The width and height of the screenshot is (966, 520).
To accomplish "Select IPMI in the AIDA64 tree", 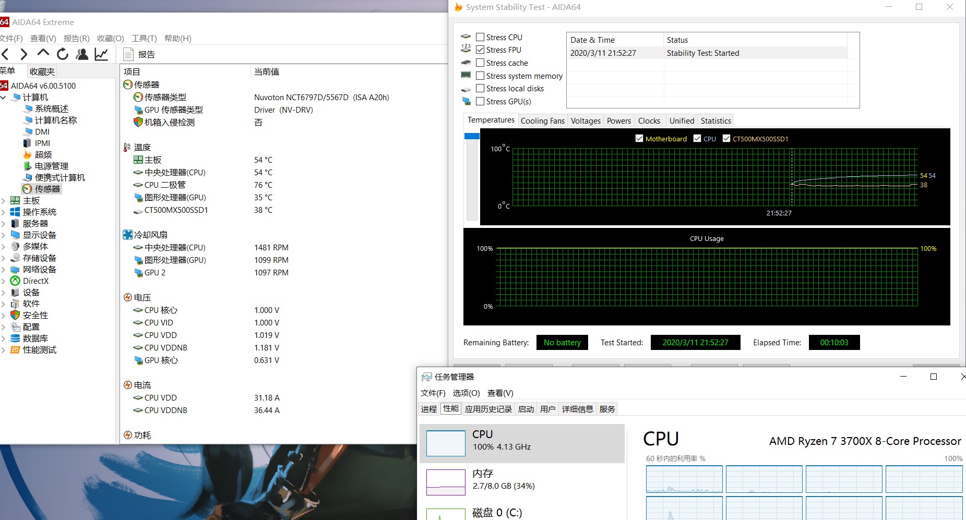I will pyautogui.click(x=42, y=143).
